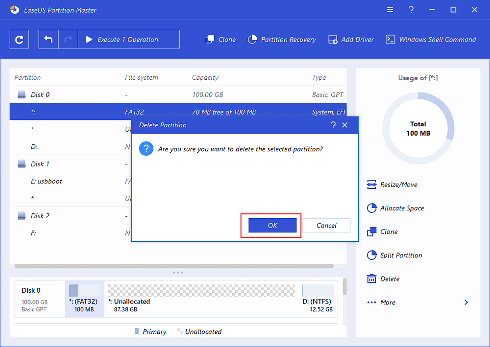The width and height of the screenshot is (490, 347).
Task: Click the redo arrow icon
Action: tap(68, 40)
